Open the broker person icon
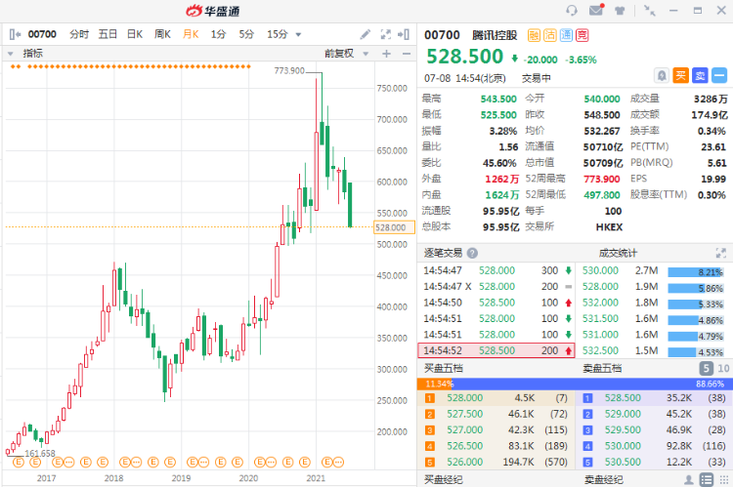 coord(688,479)
